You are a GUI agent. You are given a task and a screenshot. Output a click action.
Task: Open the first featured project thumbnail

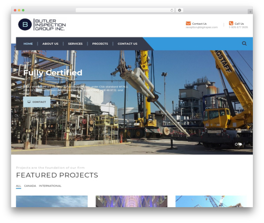pyautogui.click(x=52, y=201)
